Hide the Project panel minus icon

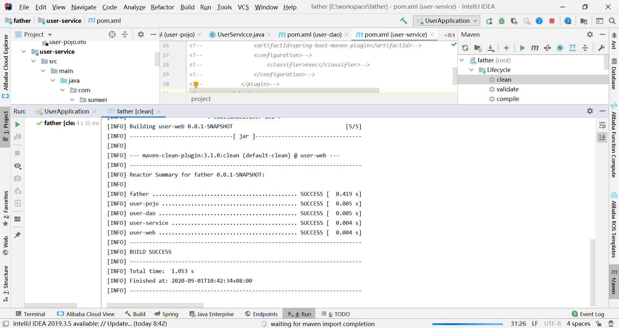(153, 34)
